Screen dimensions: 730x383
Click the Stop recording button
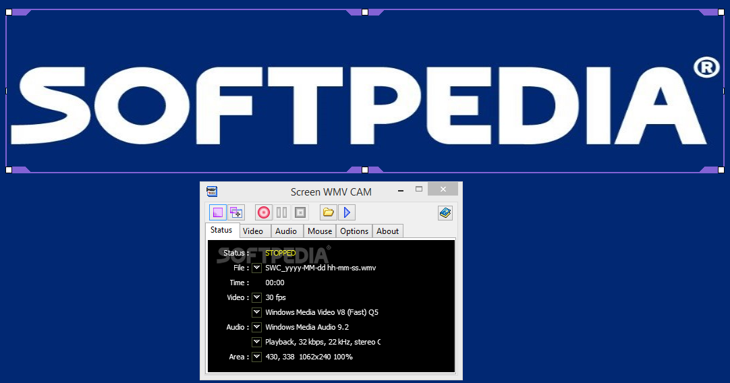[300, 212]
